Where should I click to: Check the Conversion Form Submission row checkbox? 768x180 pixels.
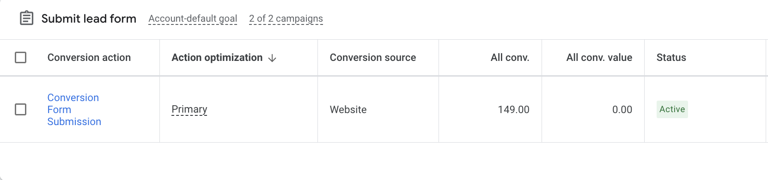[20, 109]
